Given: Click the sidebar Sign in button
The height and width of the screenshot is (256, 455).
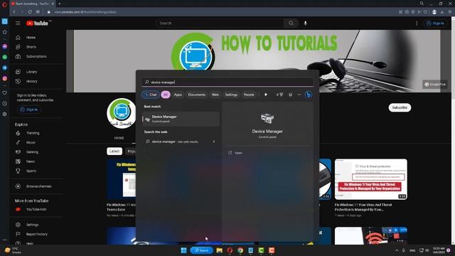Looking at the screenshot, I should pos(28,110).
